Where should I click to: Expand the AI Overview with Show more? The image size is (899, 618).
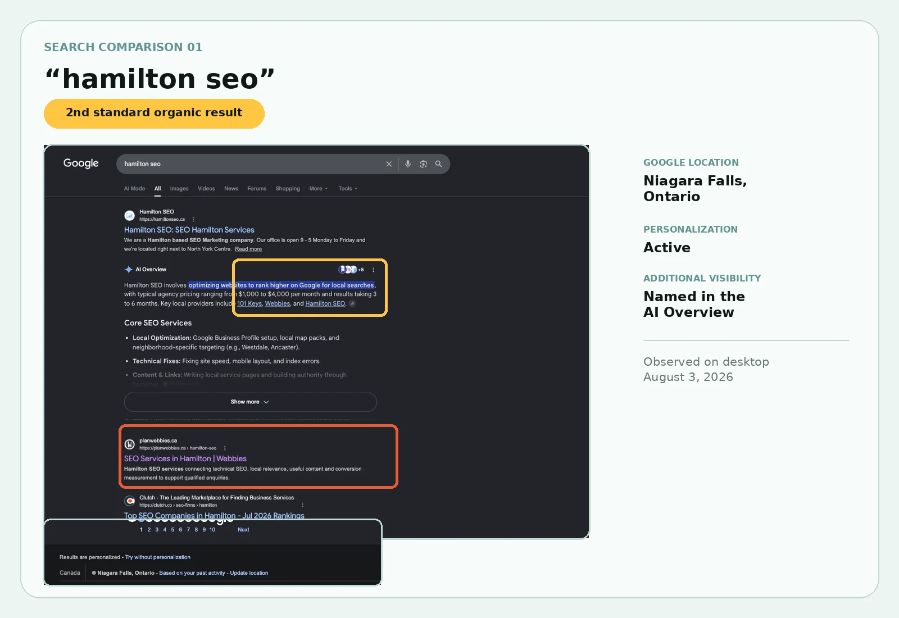(x=250, y=402)
